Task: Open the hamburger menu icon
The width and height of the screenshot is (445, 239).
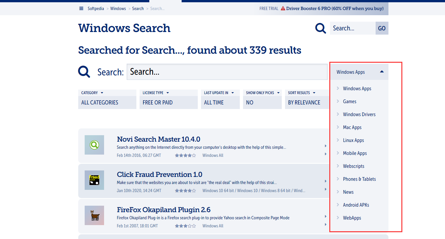Action: pyautogui.click(x=81, y=8)
